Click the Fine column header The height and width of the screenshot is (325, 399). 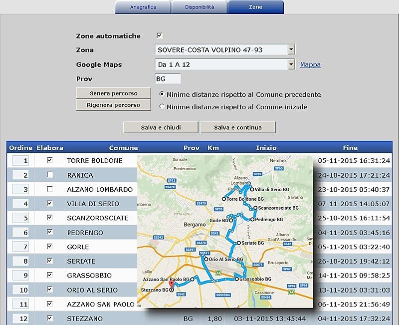[x=350, y=148]
